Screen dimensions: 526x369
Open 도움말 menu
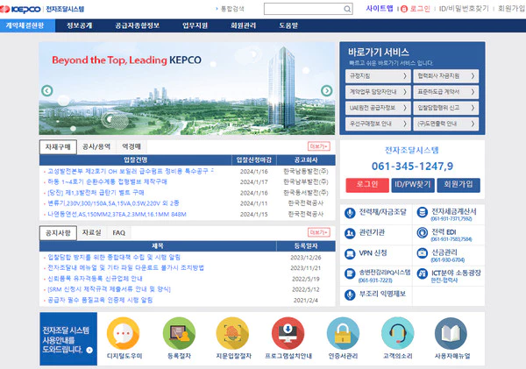click(288, 25)
